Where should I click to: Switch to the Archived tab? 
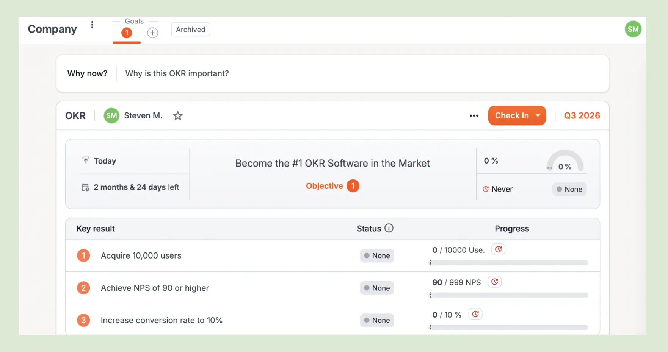pyautogui.click(x=191, y=30)
